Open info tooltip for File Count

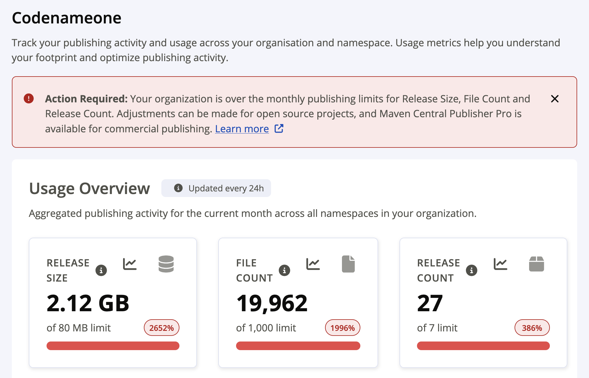284,270
